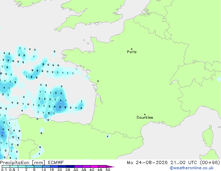
Task: Click the legend scale label '50'
Action: tap(108, 170)
